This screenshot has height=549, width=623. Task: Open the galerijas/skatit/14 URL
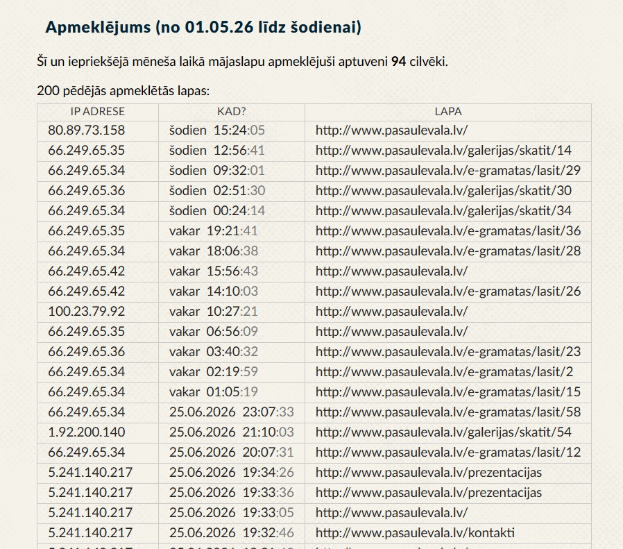(x=443, y=151)
